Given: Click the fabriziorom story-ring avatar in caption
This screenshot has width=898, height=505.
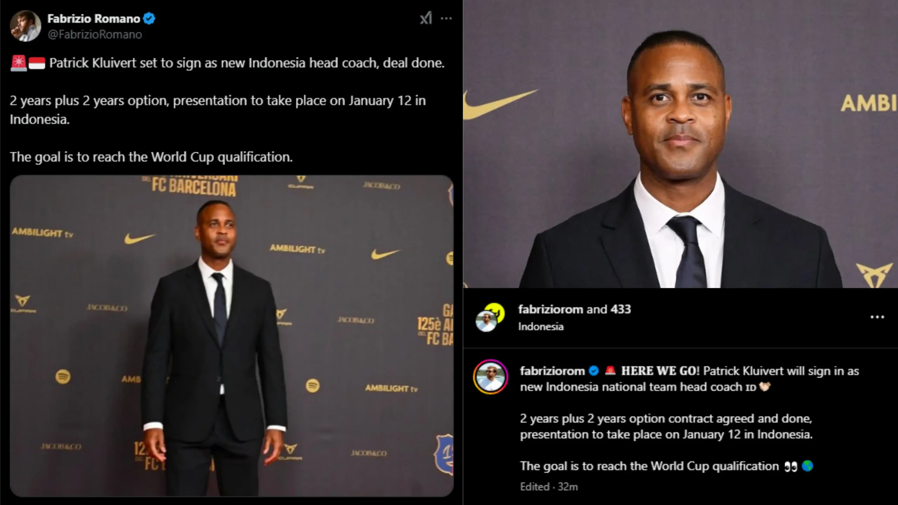Looking at the screenshot, I should [490, 377].
